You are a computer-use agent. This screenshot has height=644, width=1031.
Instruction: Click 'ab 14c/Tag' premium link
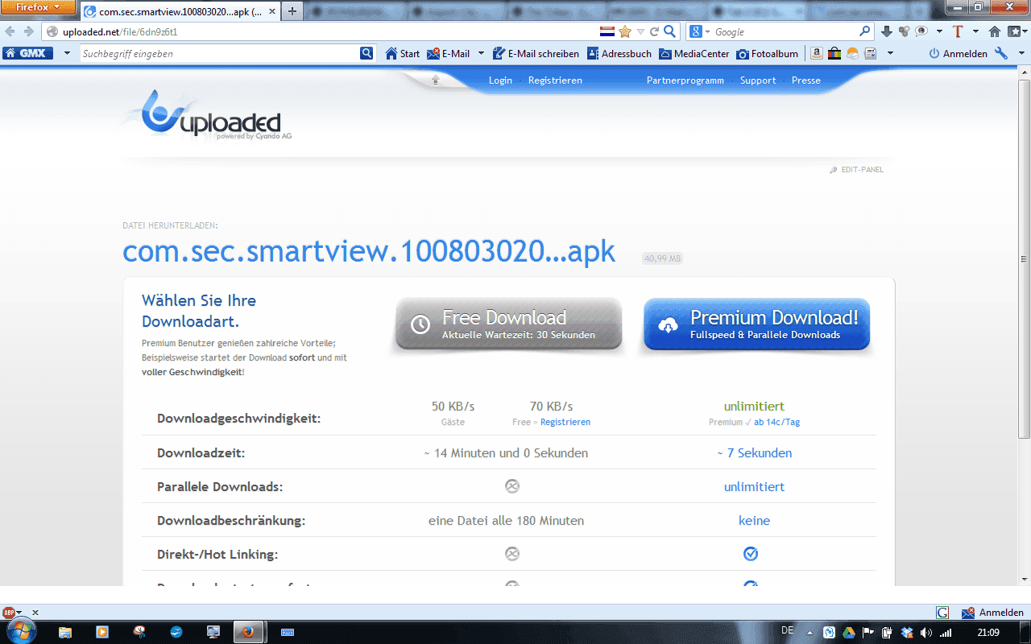tap(776, 422)
